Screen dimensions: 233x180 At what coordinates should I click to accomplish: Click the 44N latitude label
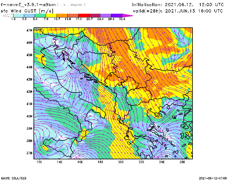[x=29, y=67]
